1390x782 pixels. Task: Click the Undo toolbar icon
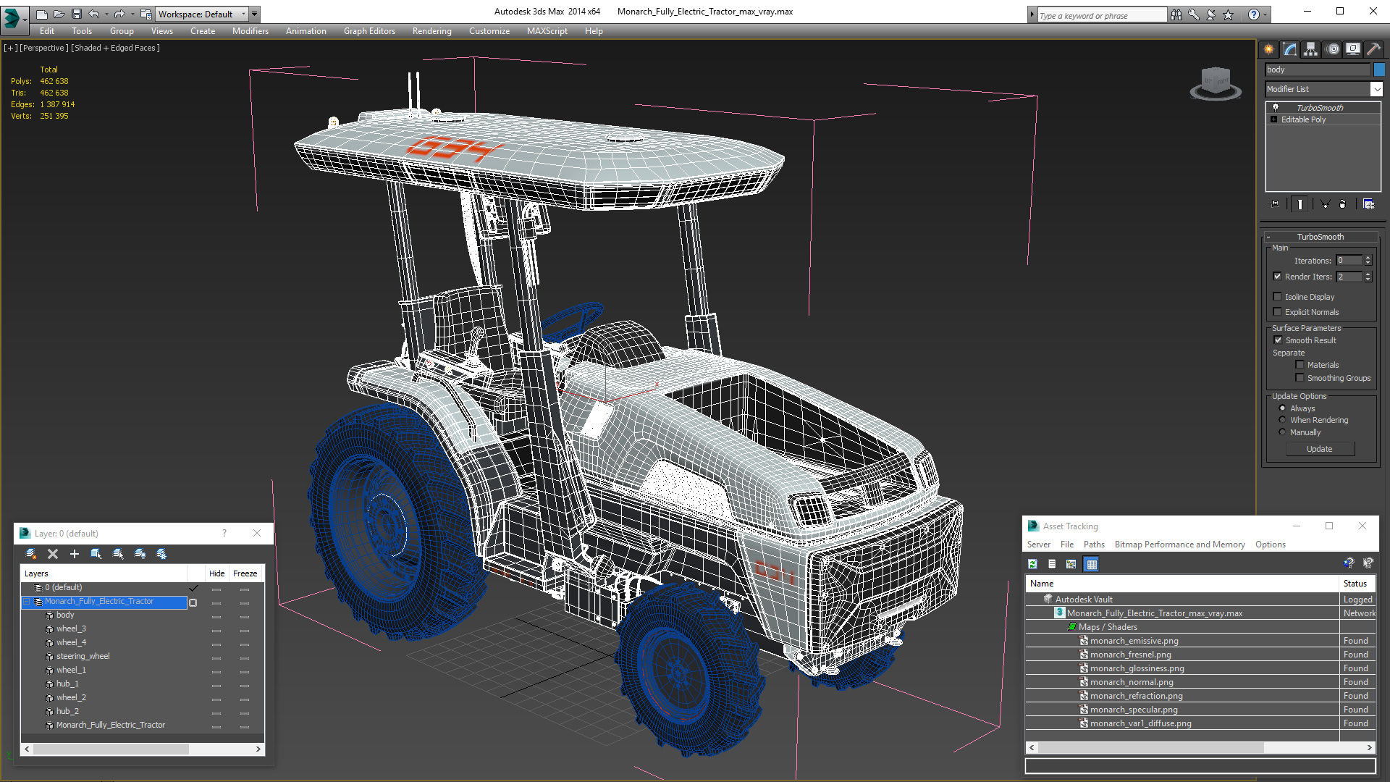(94, 14)
